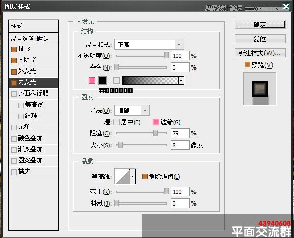Click the 范围 range slider handle
The width and height of the screenshot is (294, 238).
click(x=166, y=191)
